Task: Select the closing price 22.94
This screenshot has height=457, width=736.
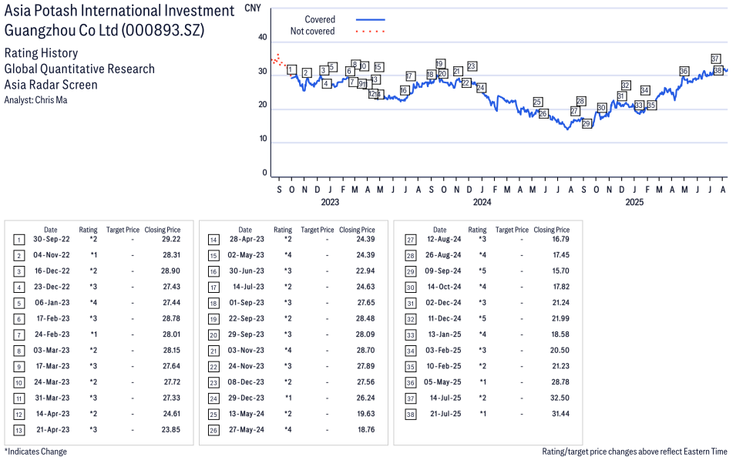Action: 365,271
